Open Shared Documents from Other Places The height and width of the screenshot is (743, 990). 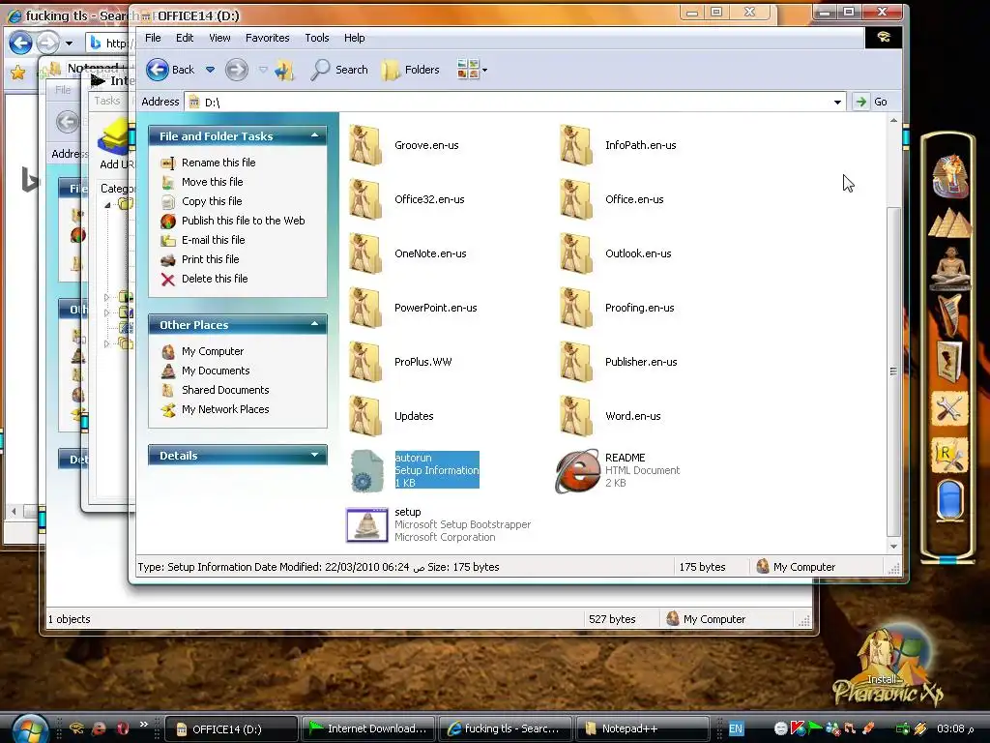[225, 390]
